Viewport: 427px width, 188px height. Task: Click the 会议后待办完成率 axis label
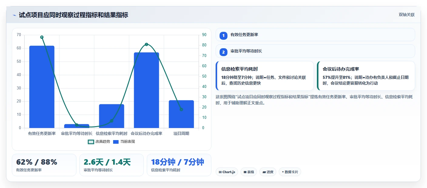[x=146, y=133]
